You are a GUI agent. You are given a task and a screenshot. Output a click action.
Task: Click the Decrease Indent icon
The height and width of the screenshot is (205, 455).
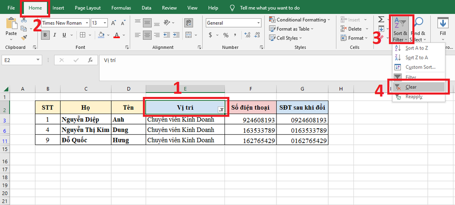click(166, 35)
